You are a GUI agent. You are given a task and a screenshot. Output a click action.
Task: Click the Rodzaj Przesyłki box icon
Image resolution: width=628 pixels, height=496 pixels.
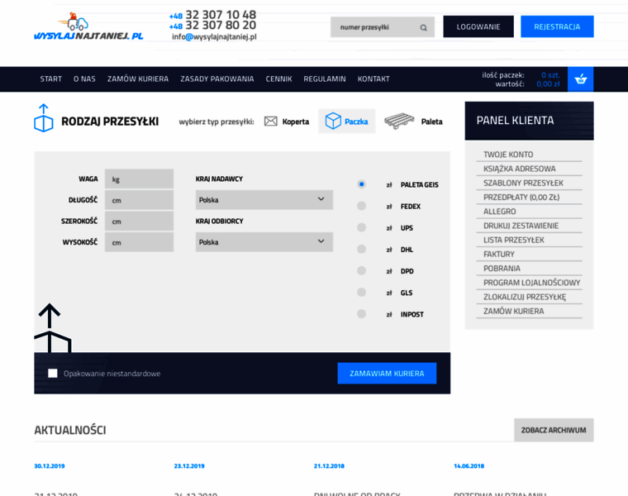click(x=43, y=118)
